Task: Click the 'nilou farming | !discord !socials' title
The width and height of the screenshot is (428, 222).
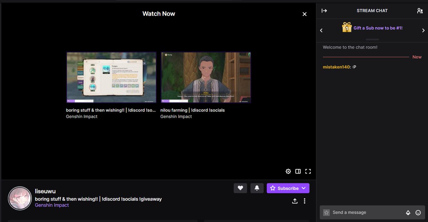Action: pos(193,110)
